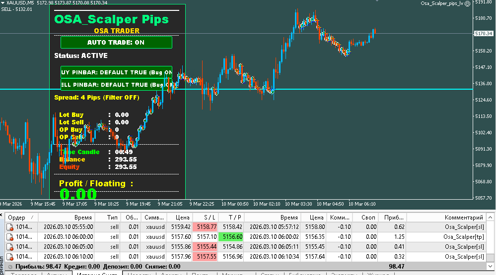Screen dimensions: 496x275
Task: Click the history scrollbar up arrow
Action: coord(490,217)
